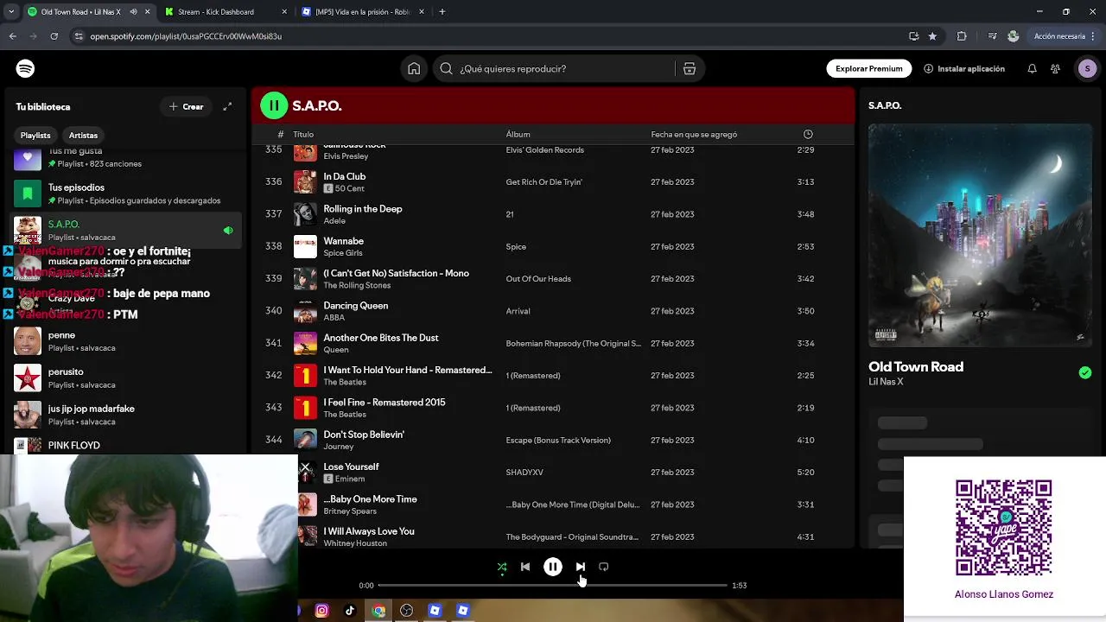Select ...Baby One More Time track
Viewport: 1106px width, 622px height.
pos(370,499)
